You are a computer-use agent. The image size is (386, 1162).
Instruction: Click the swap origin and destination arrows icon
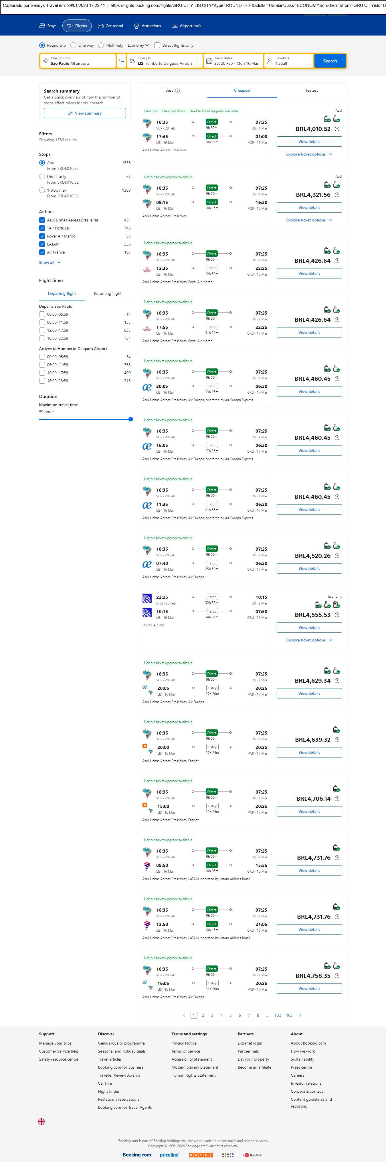point(121,61)
